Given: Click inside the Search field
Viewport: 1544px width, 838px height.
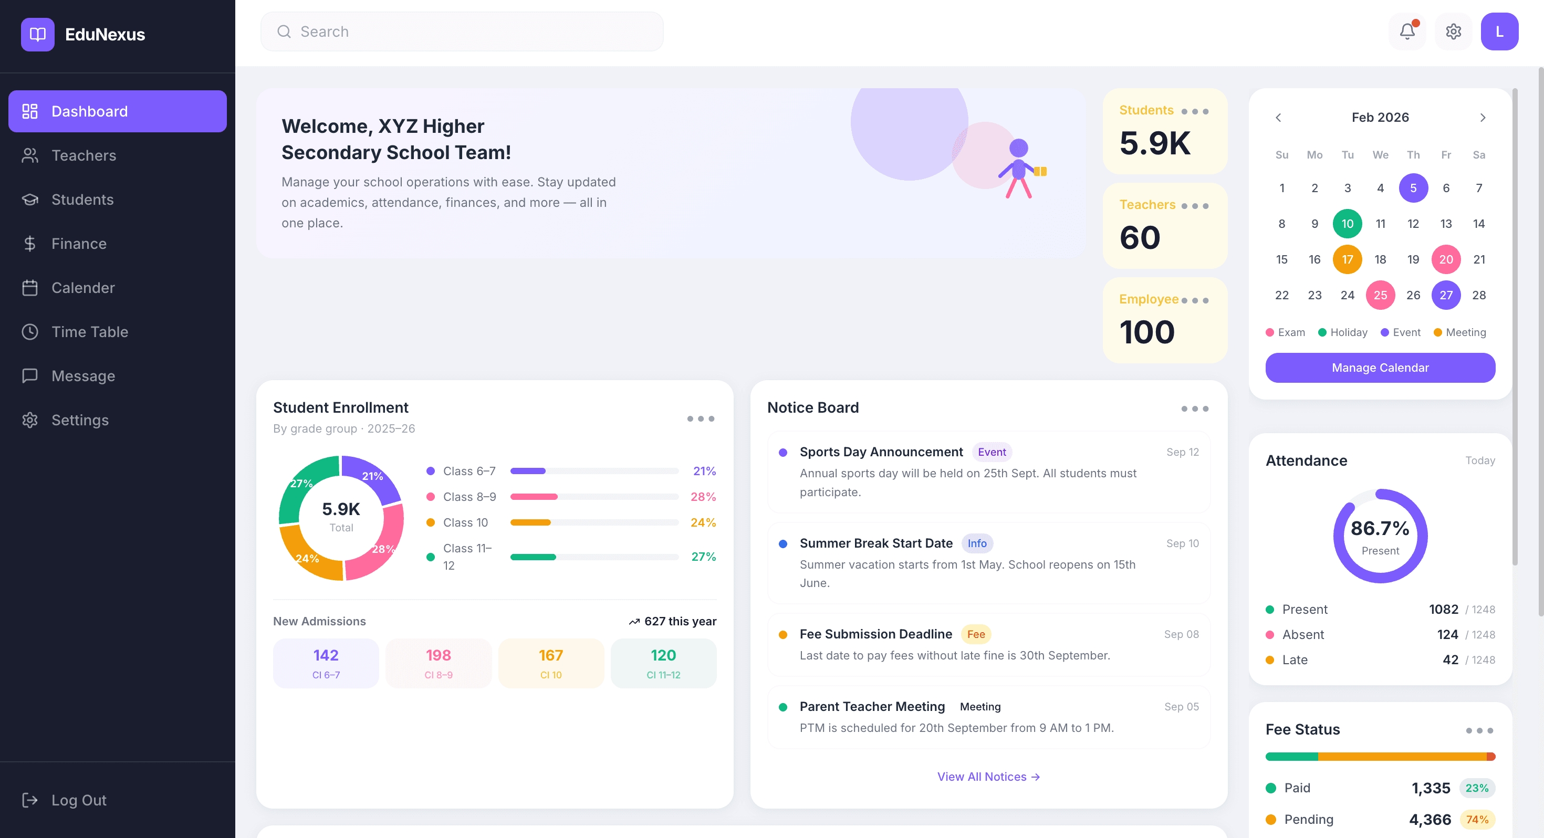Looking at the screenshot, I should click(462, 31).
